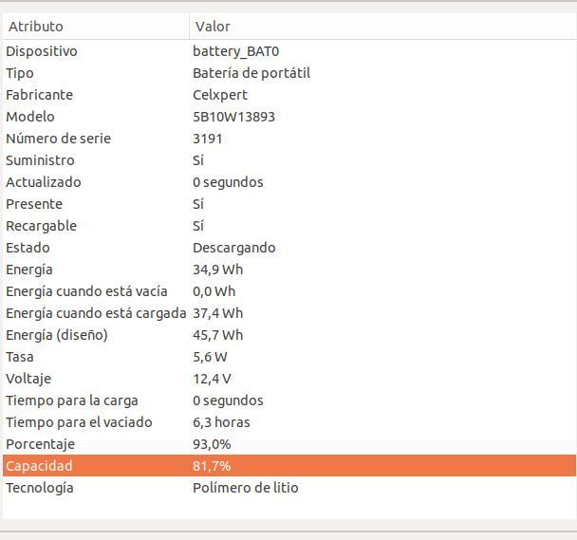Viewport: 577px width, 540px height.
Task: Click the 12,4 V voltage value
Action: [212, 379]
